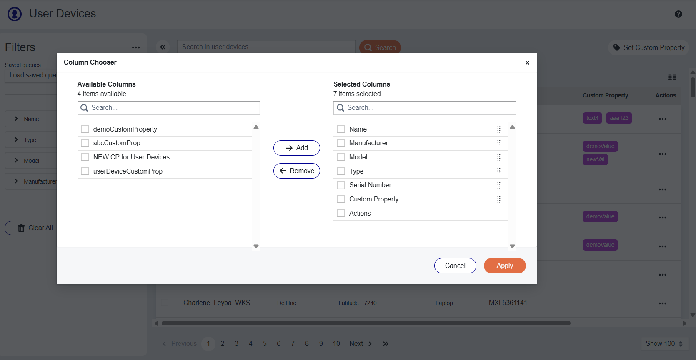Click the horizontal scrollbar under the table

point(366,323)
